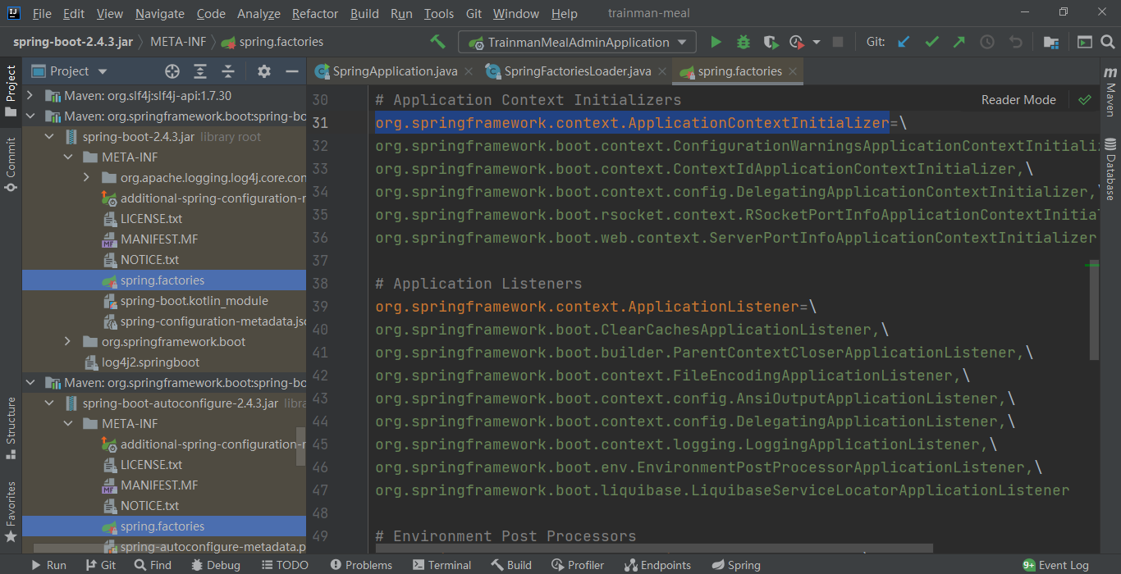Run with Coverage shield icon
The height and width of the screenshot is (574, 1121).
(770, 42)
